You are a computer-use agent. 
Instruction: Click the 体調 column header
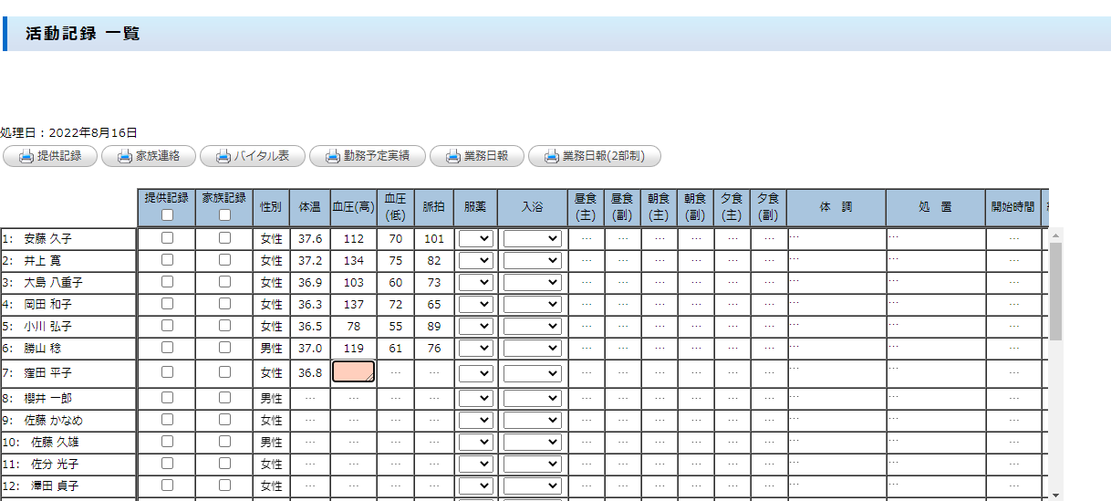pos(836,207)
